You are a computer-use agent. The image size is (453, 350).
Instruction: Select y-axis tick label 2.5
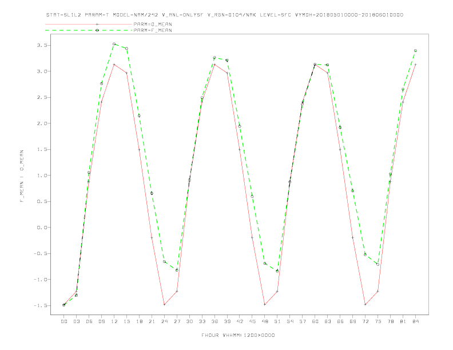(42, 97)
